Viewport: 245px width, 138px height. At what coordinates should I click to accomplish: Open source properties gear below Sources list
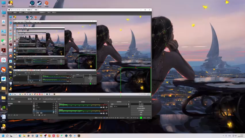point(39,115)
